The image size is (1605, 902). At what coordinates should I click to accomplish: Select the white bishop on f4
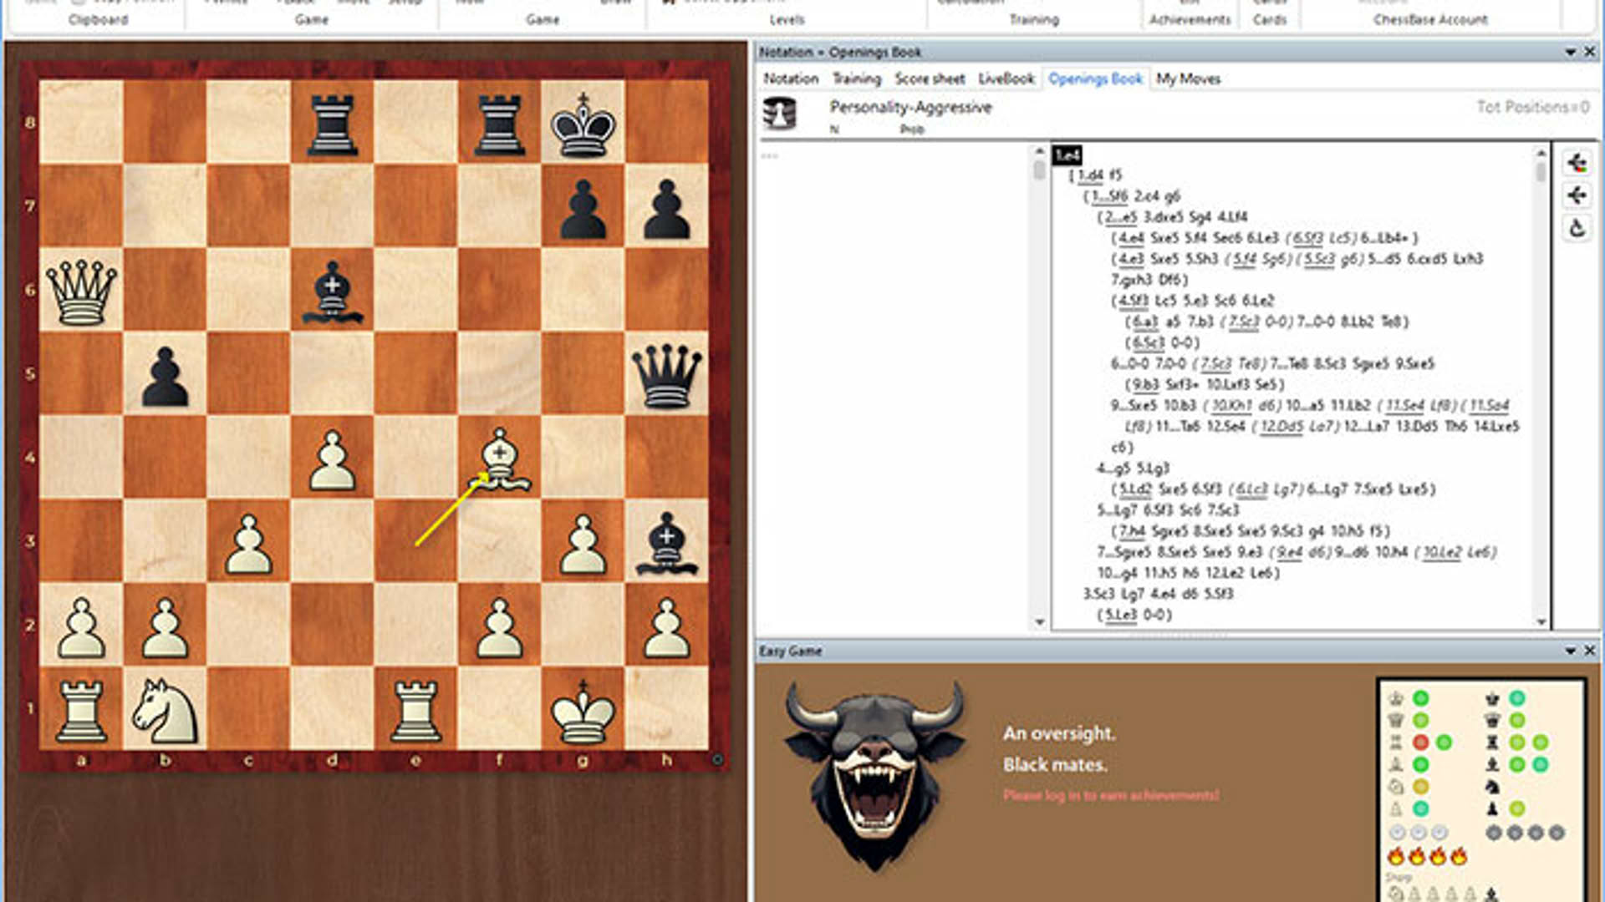coord(499,459)
